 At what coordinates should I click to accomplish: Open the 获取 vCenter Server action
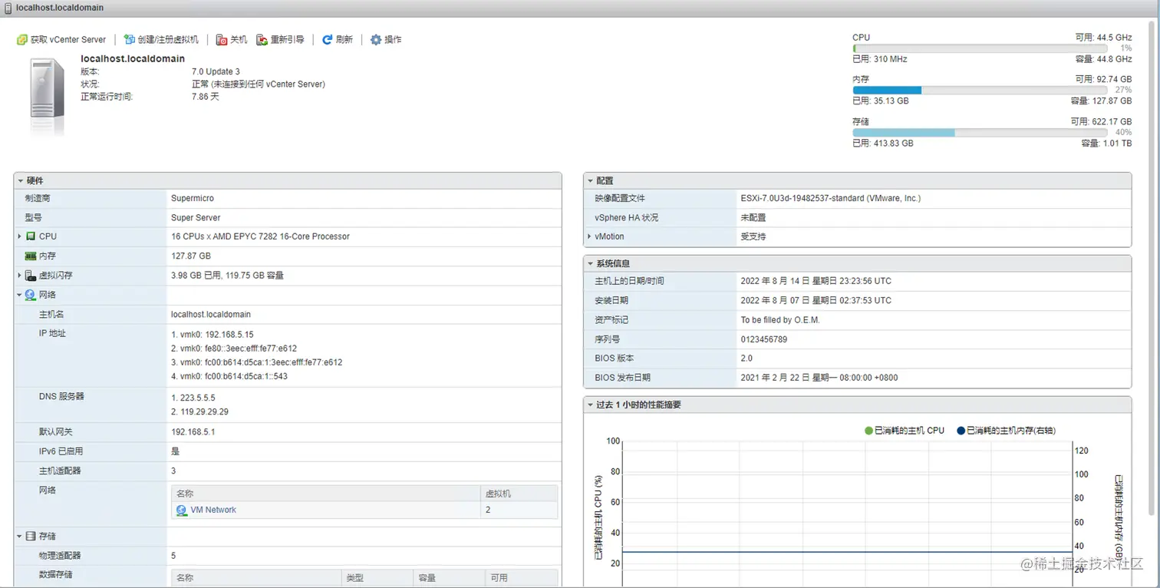[x=61, y=40]
